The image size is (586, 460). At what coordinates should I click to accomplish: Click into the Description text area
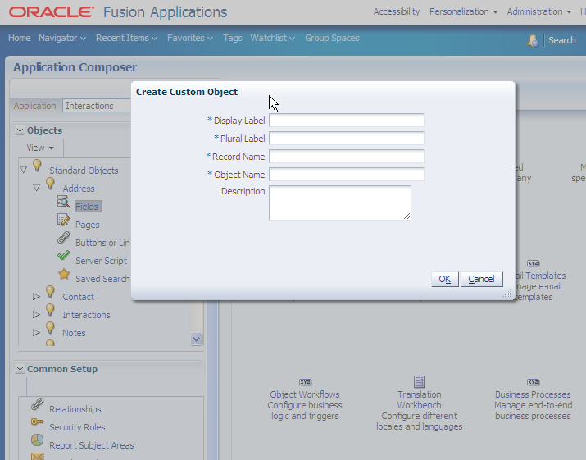pos(339,203)
